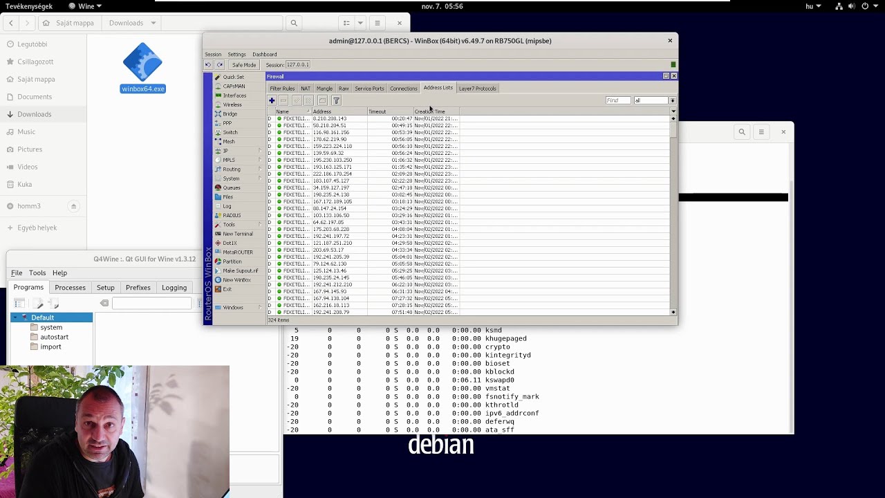Open the column chooser arrow of Firewall table
The image size is (885, 498).
673,111
